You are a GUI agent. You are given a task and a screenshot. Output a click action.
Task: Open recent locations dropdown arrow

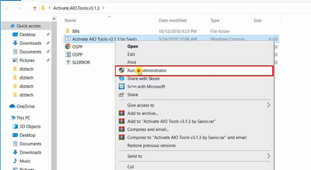(x=27, y=8)
